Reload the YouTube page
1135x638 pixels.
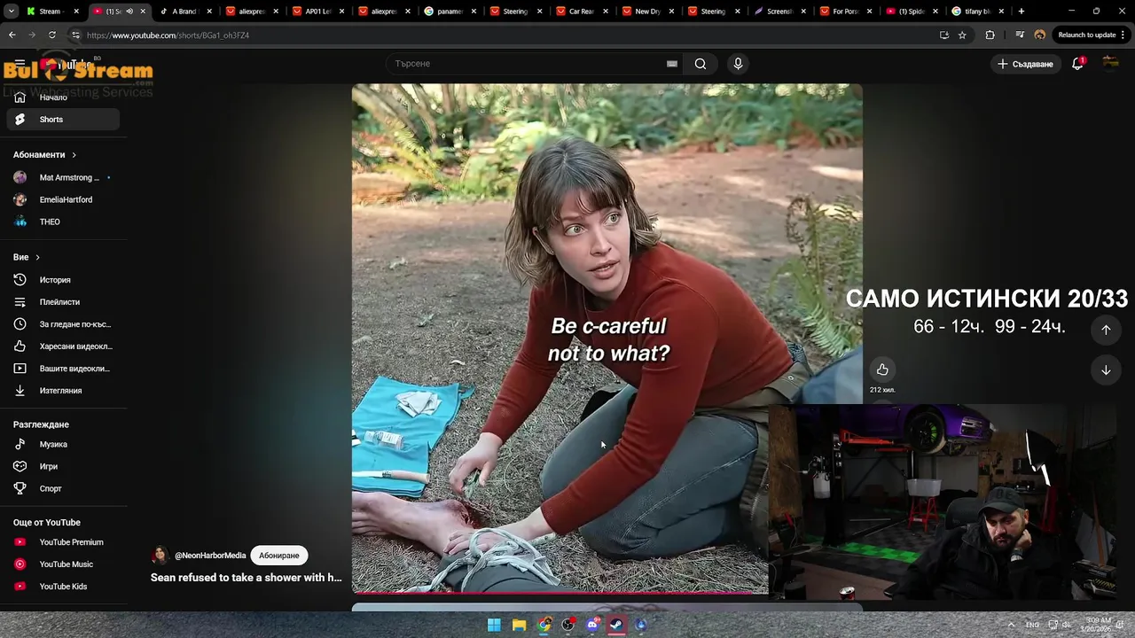pyautogui.click(x=52, y=35)
